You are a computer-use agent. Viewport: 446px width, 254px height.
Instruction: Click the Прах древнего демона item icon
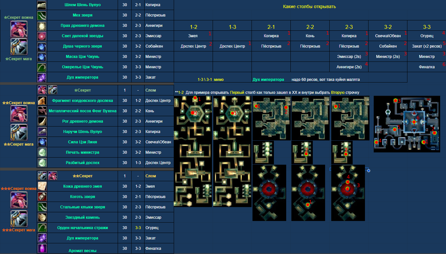tap(42, 26)
